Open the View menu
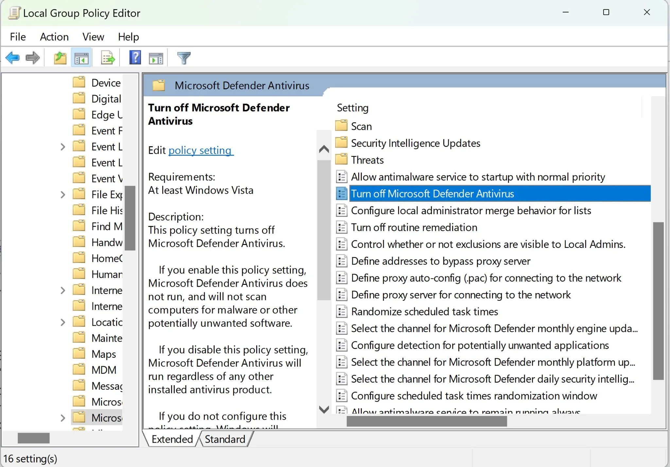This screenshot has height=467, width=670. point(93,37)
